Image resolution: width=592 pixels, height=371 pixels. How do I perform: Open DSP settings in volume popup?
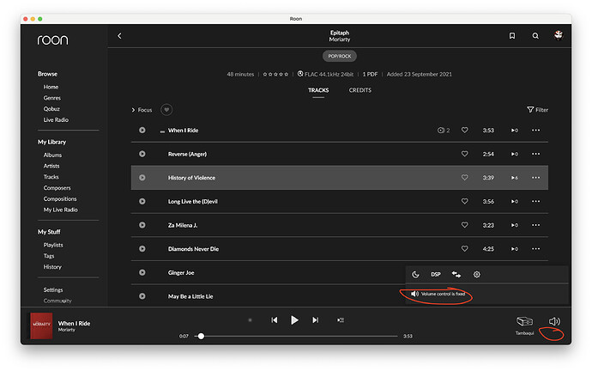pos(436,275)
